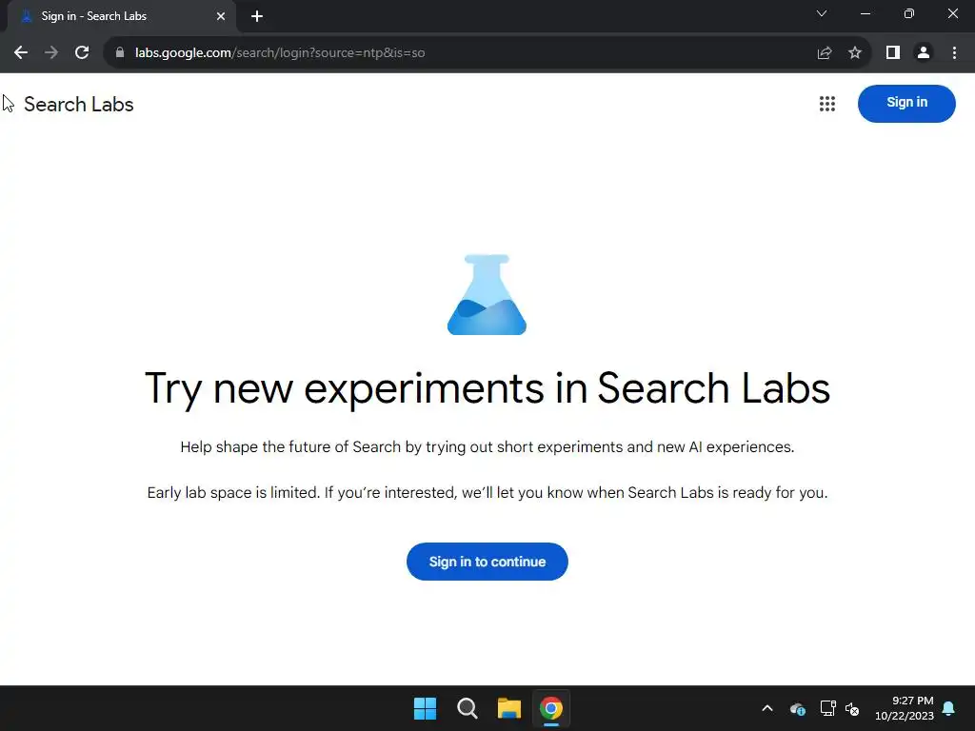Restore down the Chrome window
Viewport: 975px width, 731px height.
coord(909,13)
